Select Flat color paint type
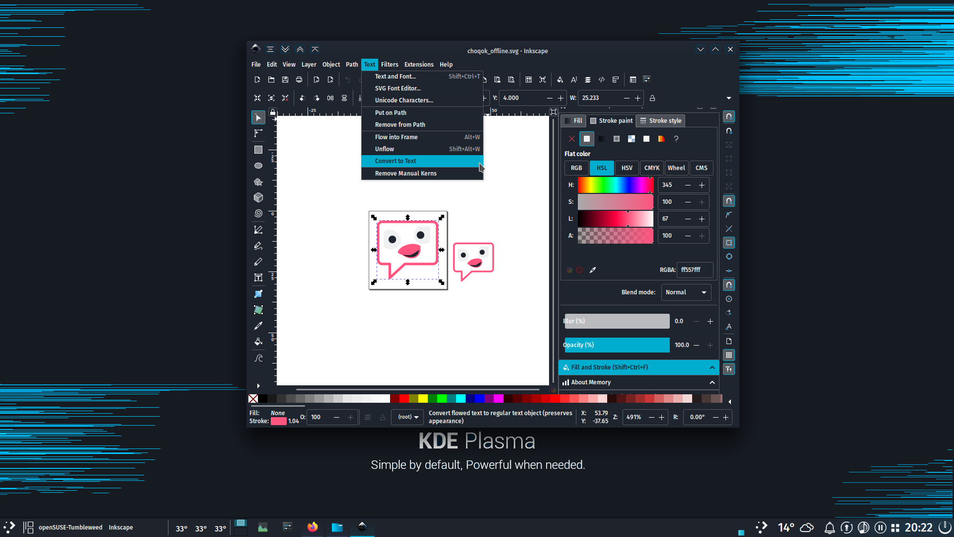The height and width of the screenshot is (537, 954). click(586, 139)
